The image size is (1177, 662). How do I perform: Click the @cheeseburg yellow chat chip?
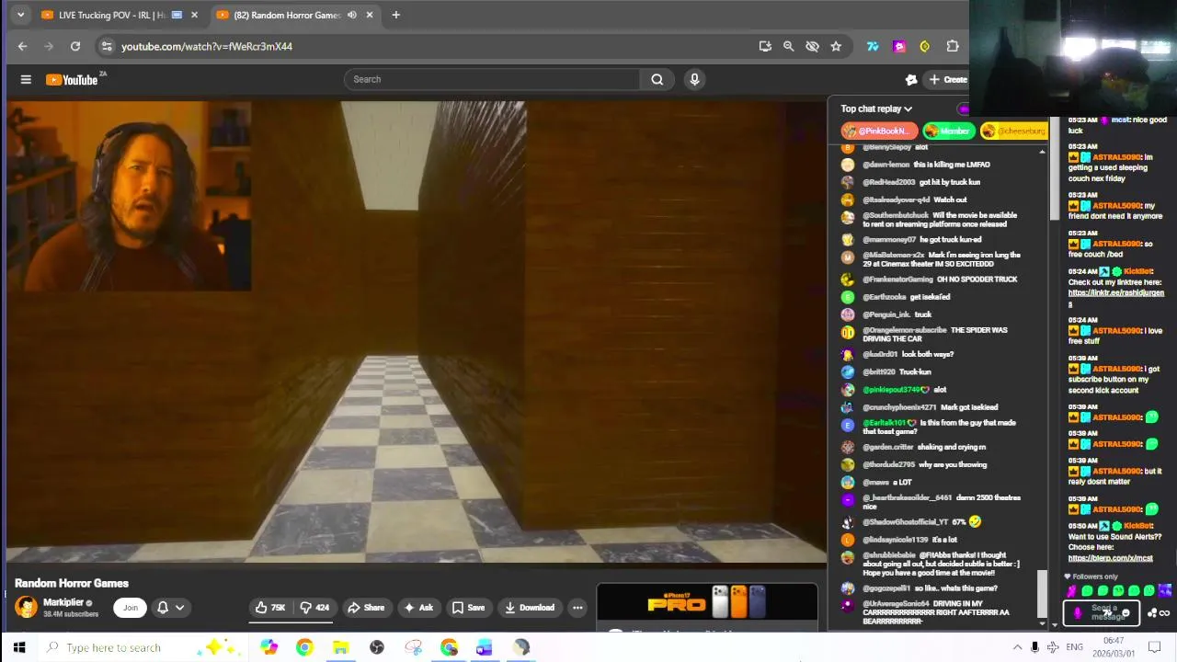pos(1014,131)
